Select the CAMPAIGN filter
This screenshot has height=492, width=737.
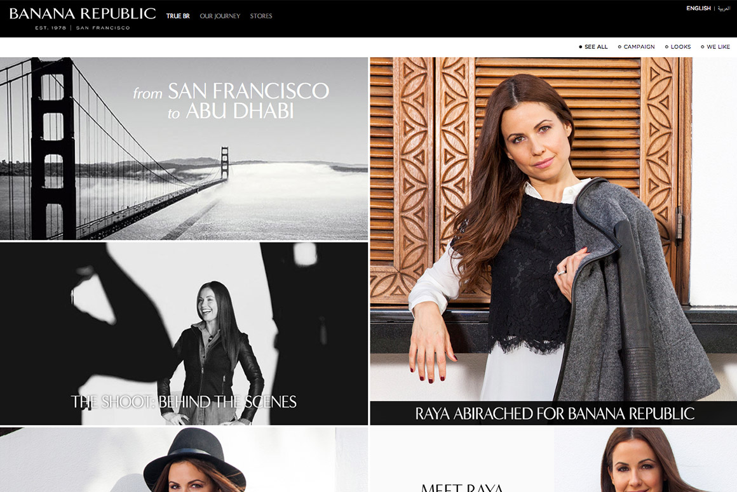click(637, 47)
